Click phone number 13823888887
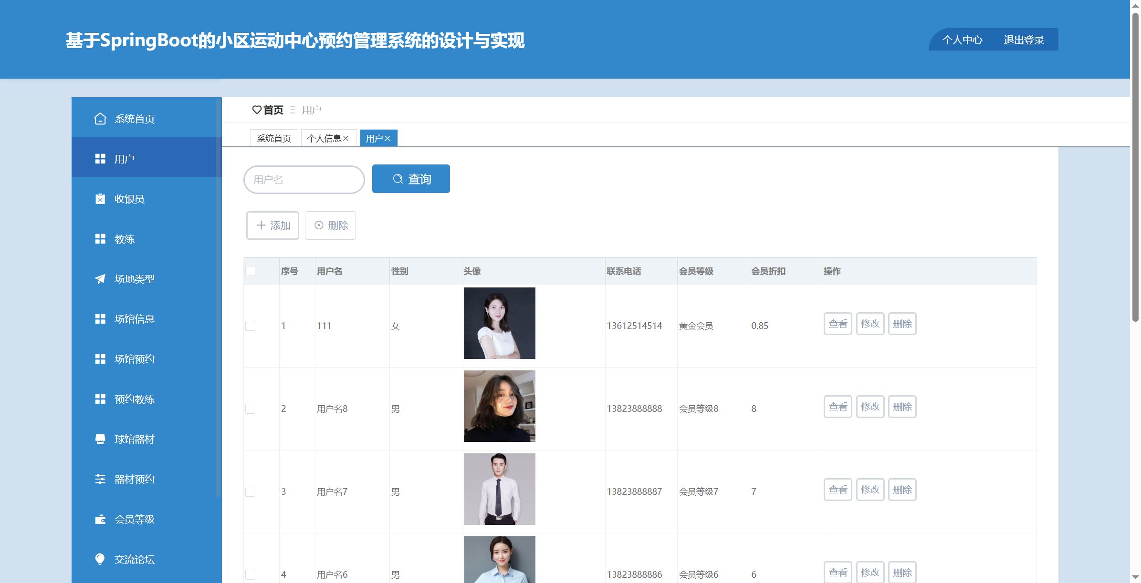1141x583 pixels. (634, 491)
